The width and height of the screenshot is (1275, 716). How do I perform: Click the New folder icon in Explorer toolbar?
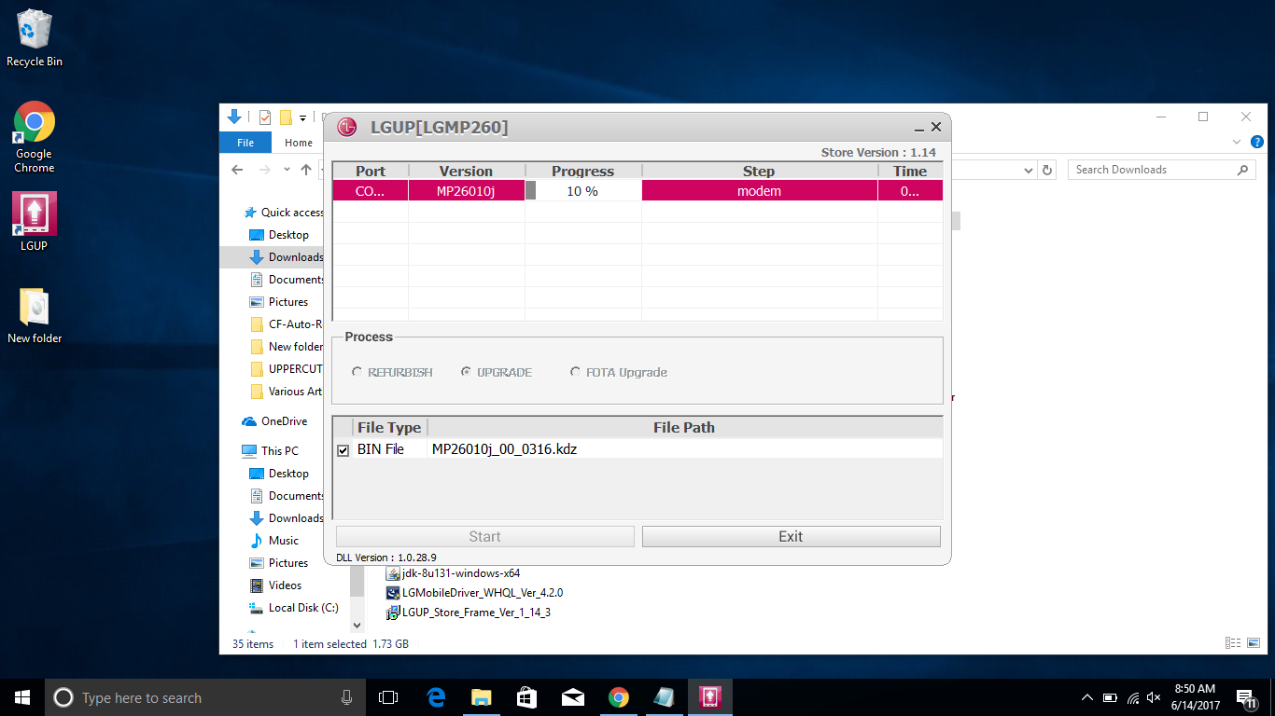[287, 117]
